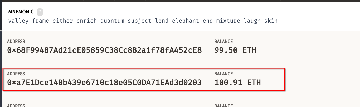Select the mnemonic word "quantum"
The width and height of the screenshot is (360, 107).
click(112, 21)
